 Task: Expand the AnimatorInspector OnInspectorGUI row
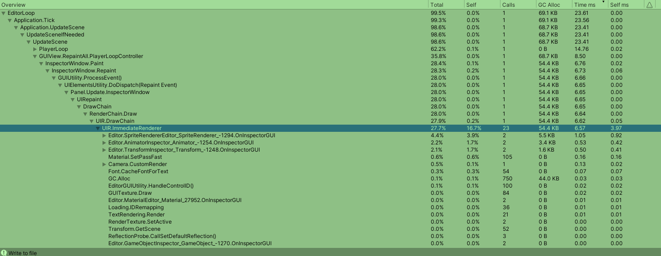coord(105,143)
